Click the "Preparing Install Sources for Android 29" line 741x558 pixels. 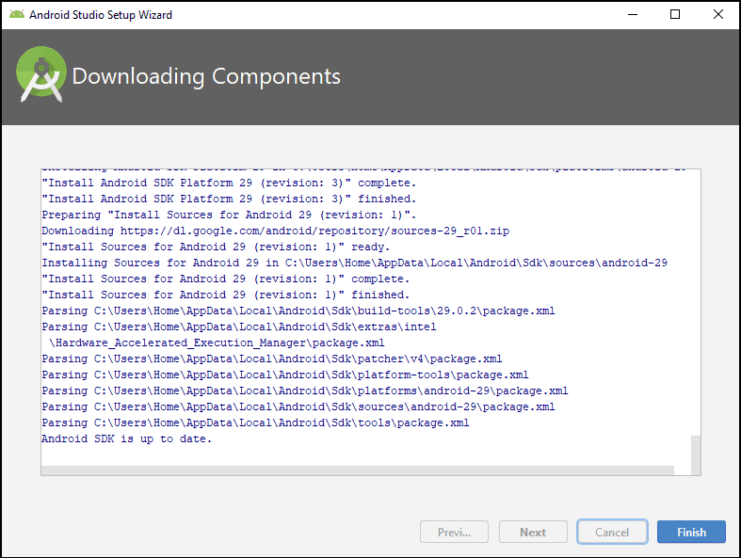[229, 215]
